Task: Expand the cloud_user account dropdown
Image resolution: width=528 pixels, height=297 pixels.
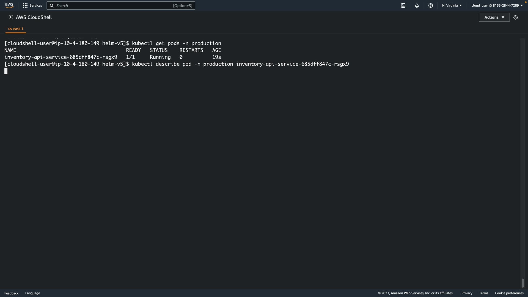Action: point(497,5)
